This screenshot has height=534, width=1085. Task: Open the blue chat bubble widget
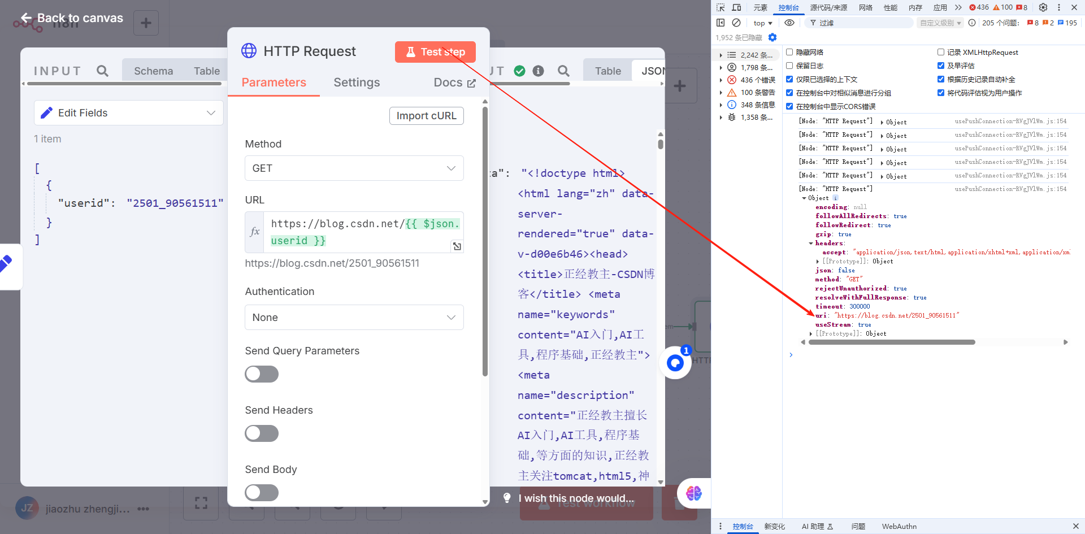tap(675, 363)
